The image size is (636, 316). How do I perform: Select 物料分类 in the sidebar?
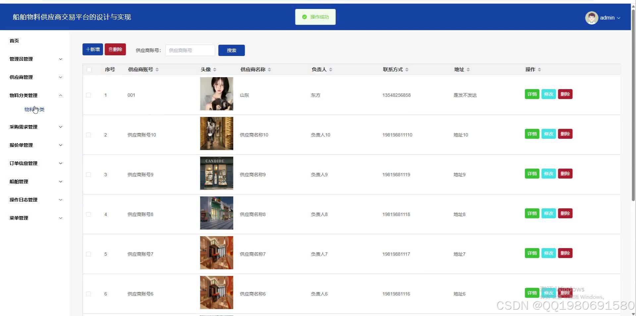[x=34, y=109]
